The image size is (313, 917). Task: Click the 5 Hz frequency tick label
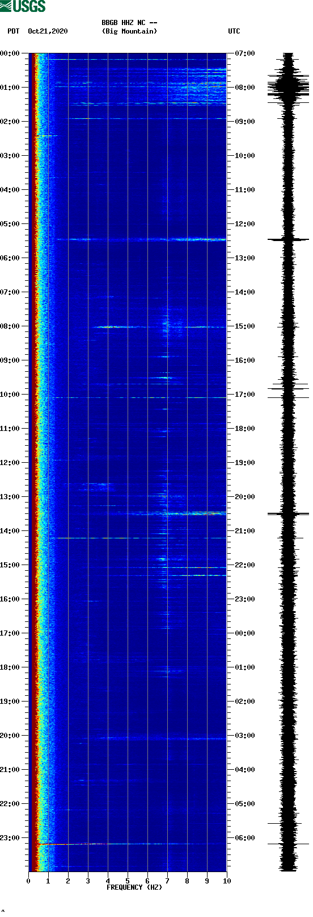(x=128, y=881)
